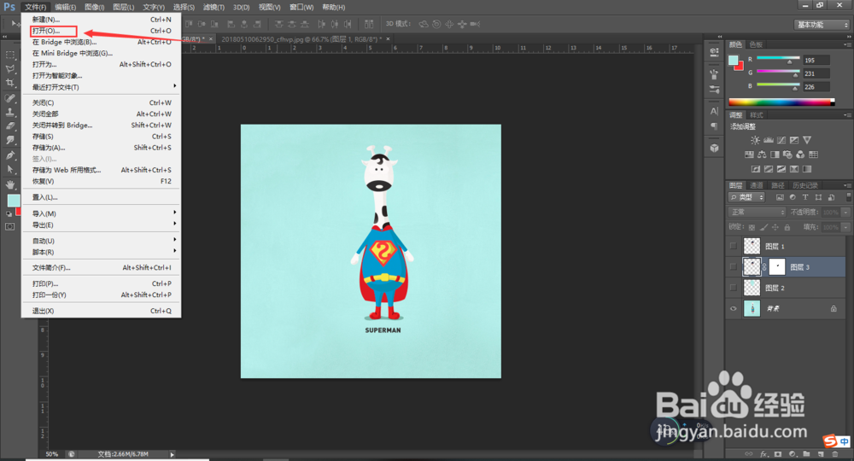Switch to the 通道 channels tab
The image size is (854, 461).
click(757, 185)
